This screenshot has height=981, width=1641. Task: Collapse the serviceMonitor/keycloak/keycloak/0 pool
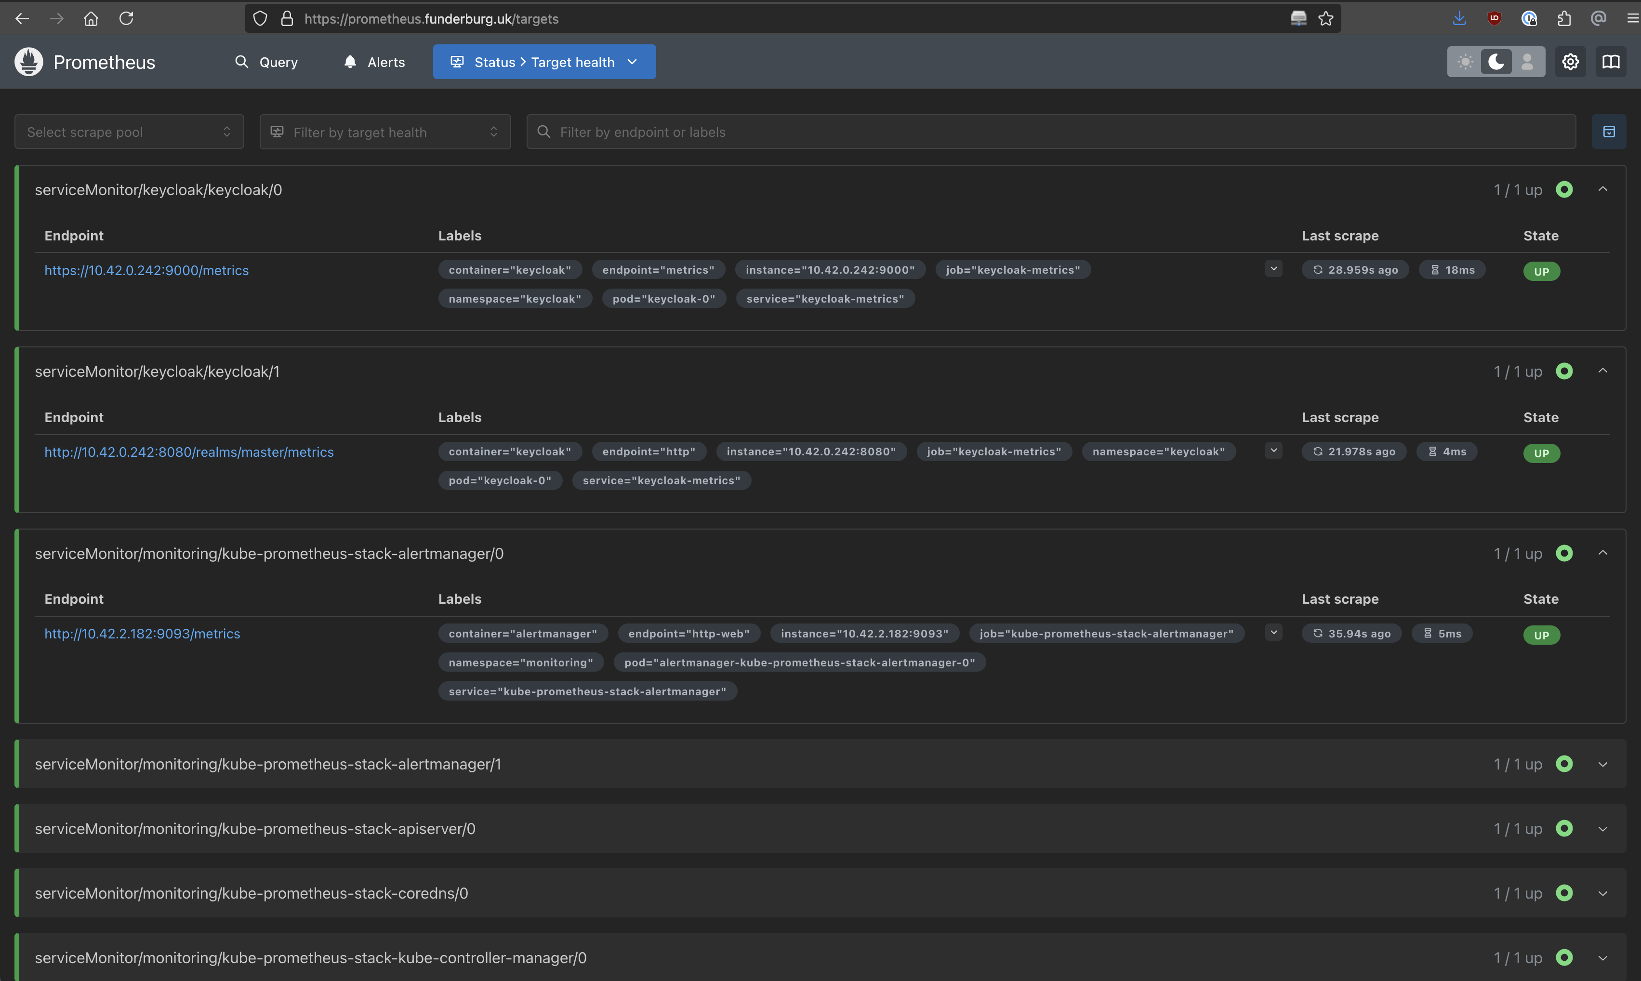coord(1602,190)
